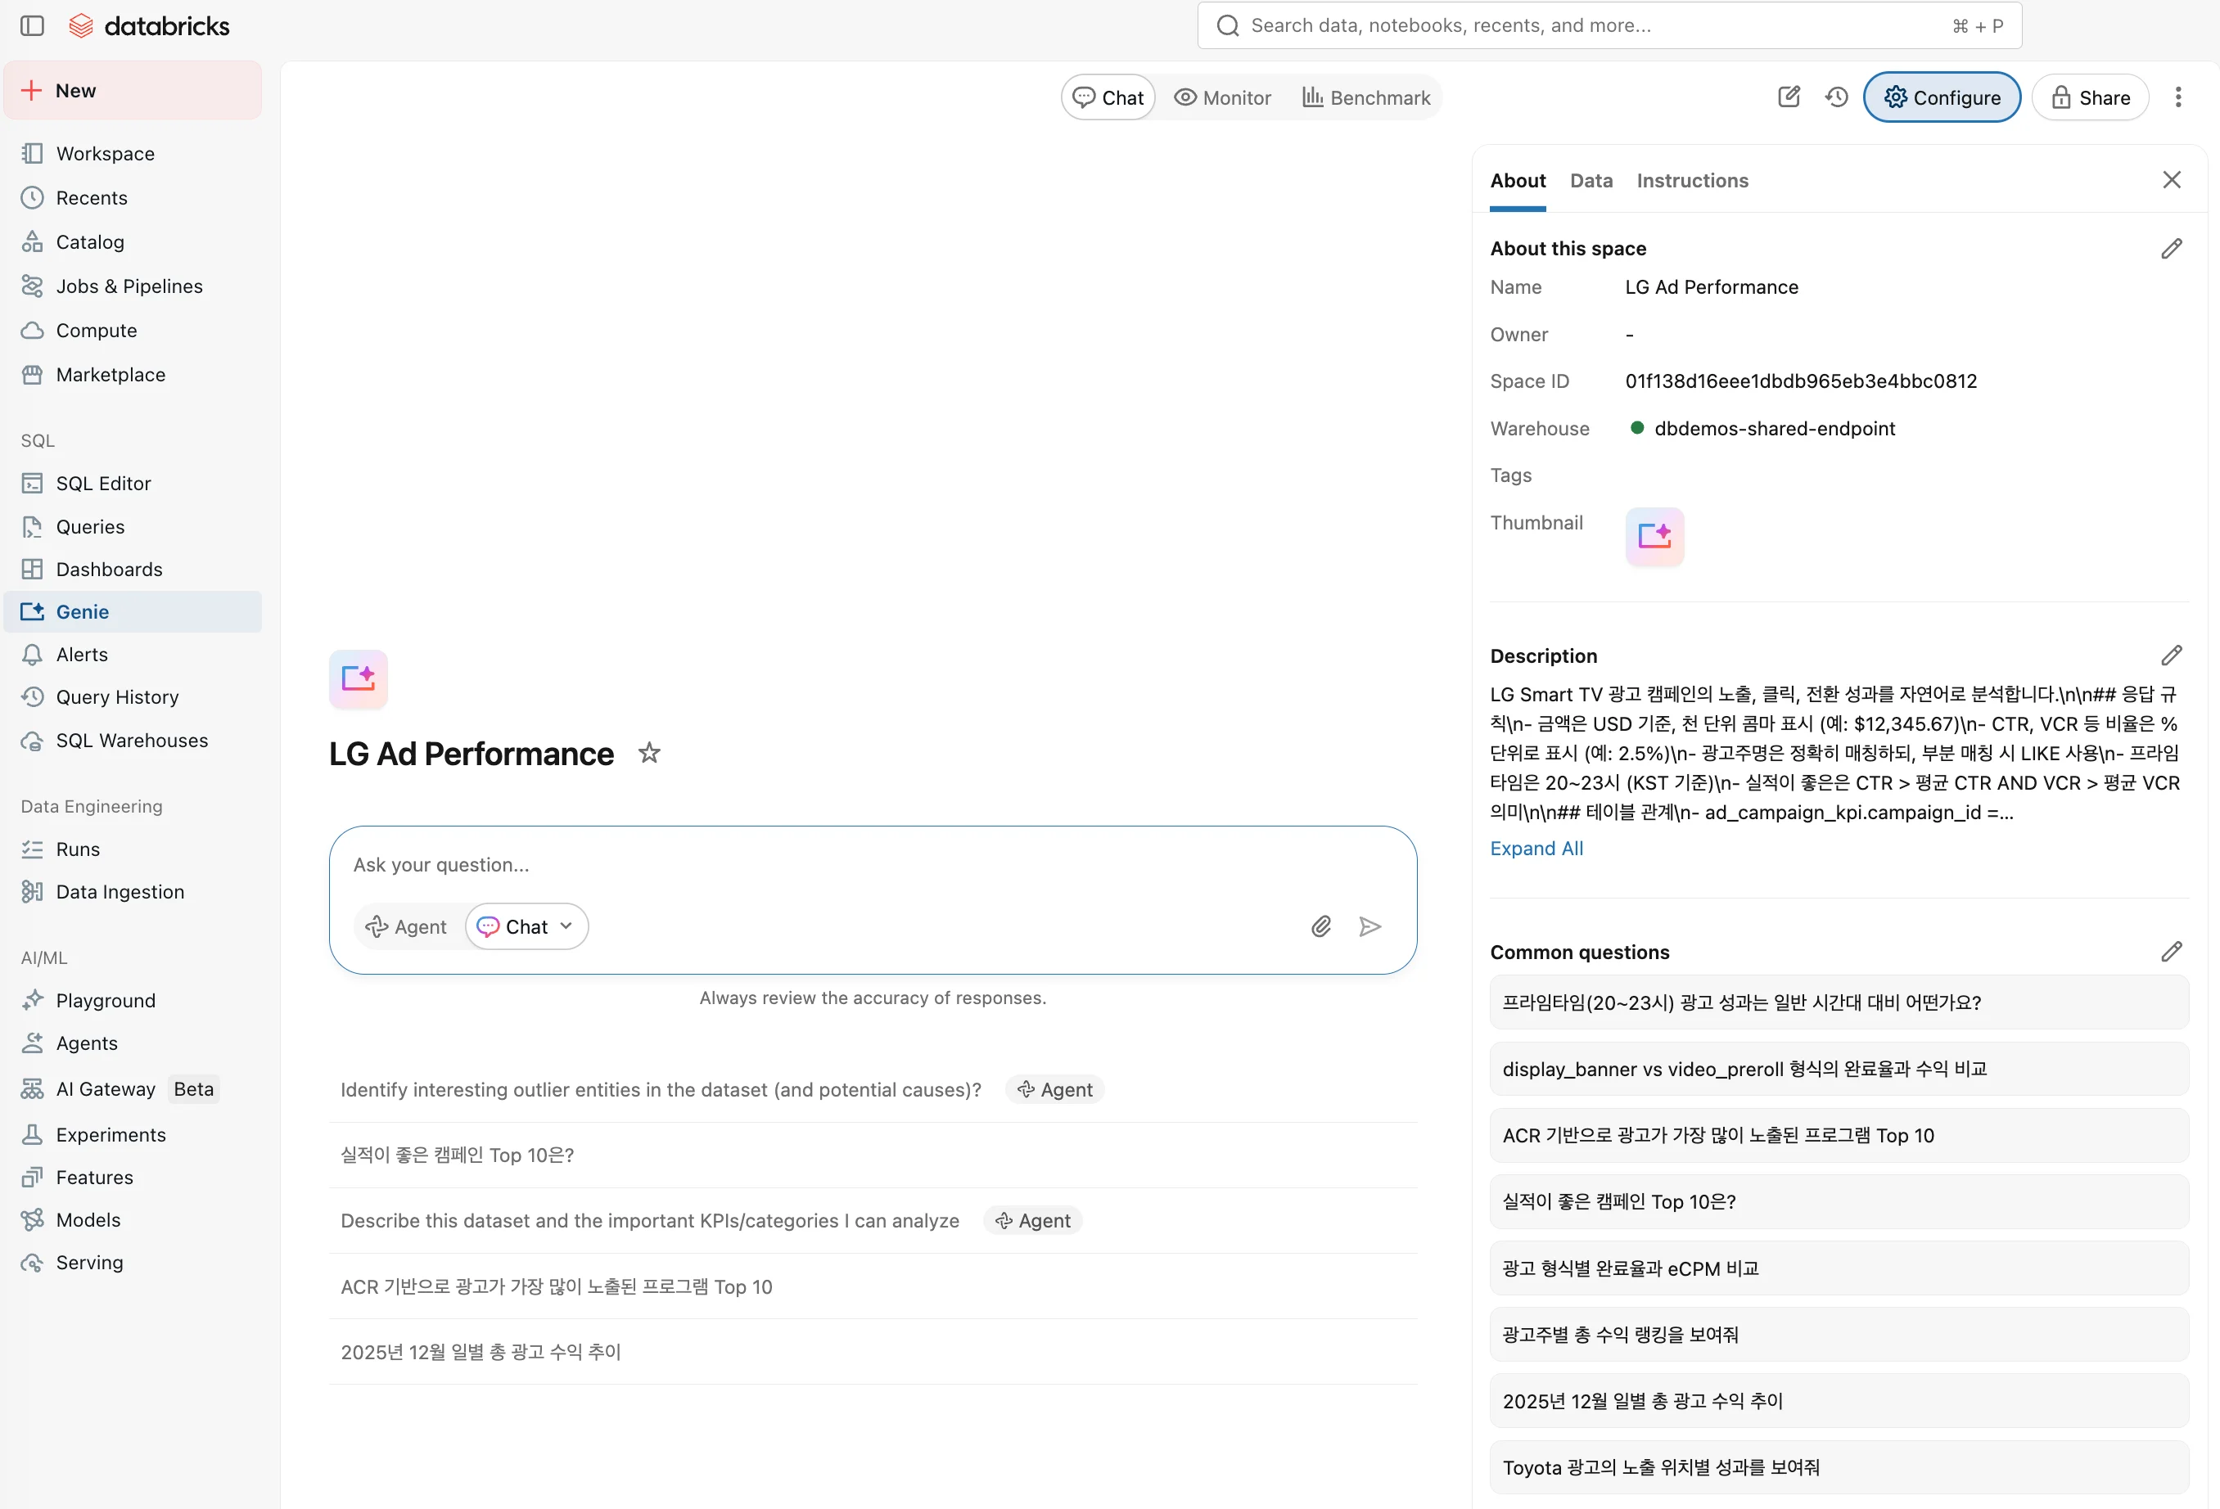
Task: Edit the About this space section
Action: click(x=2171, y=248)
